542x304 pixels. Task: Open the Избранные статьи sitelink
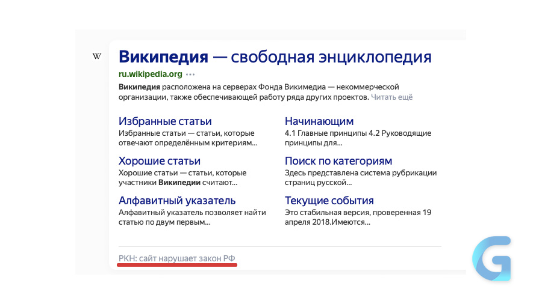coord(165,121)
